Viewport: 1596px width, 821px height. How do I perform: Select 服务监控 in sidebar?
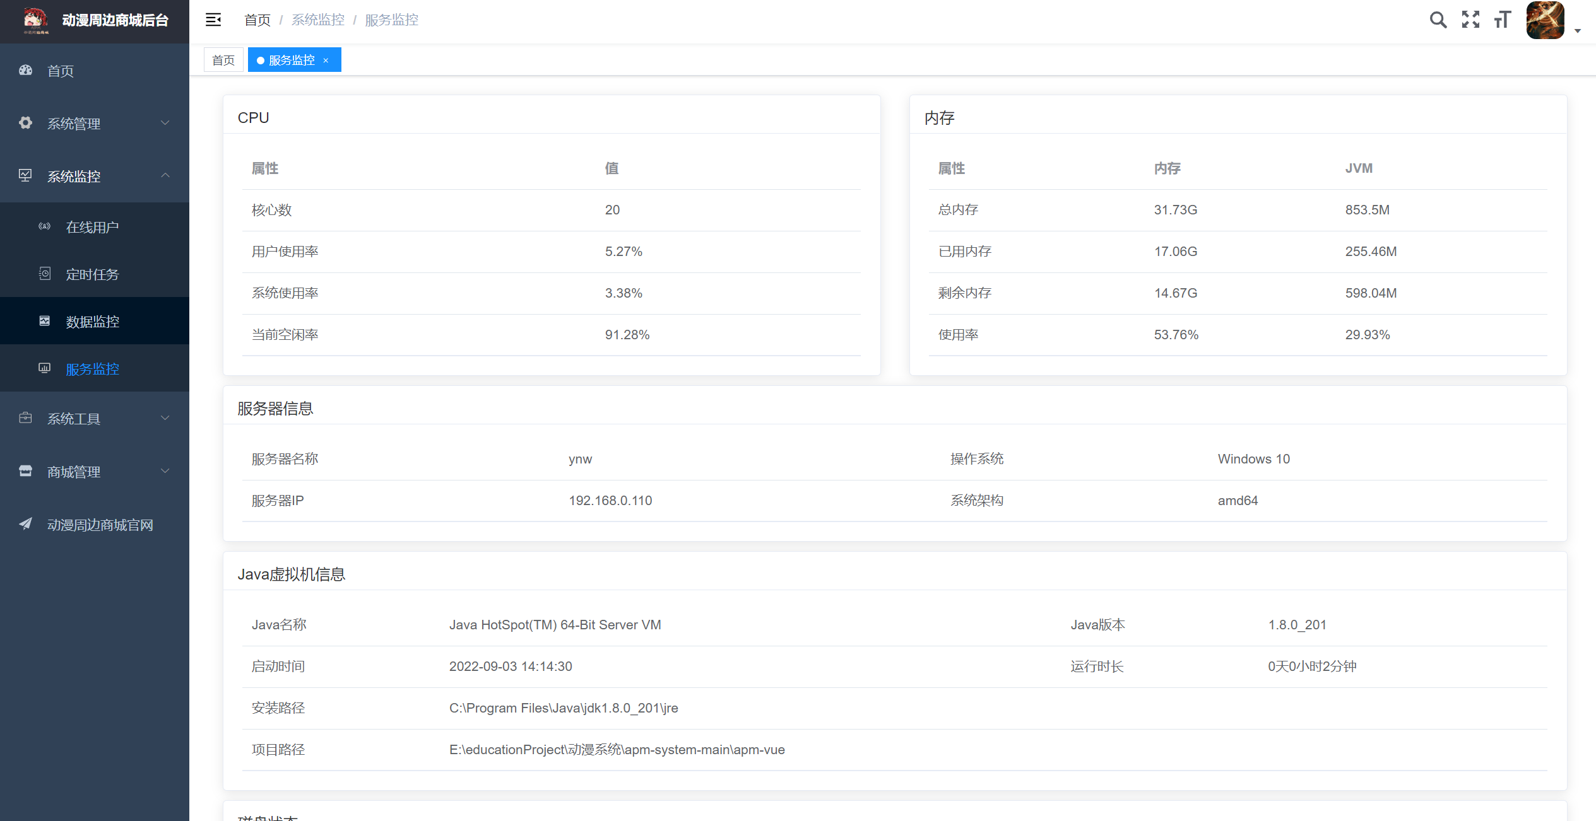[x=92, y=369]
